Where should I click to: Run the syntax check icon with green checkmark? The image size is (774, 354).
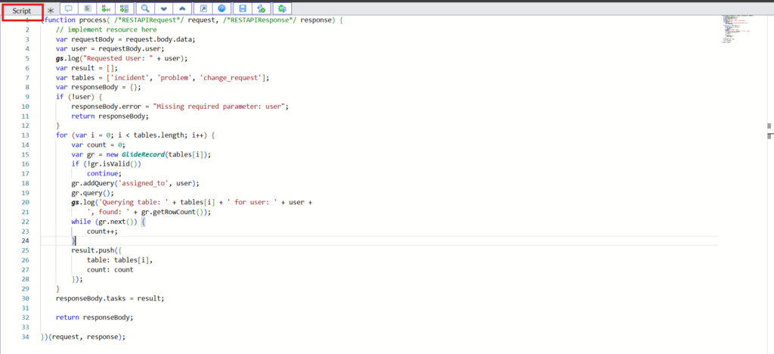pyautogui.click(x=262, y=9)
